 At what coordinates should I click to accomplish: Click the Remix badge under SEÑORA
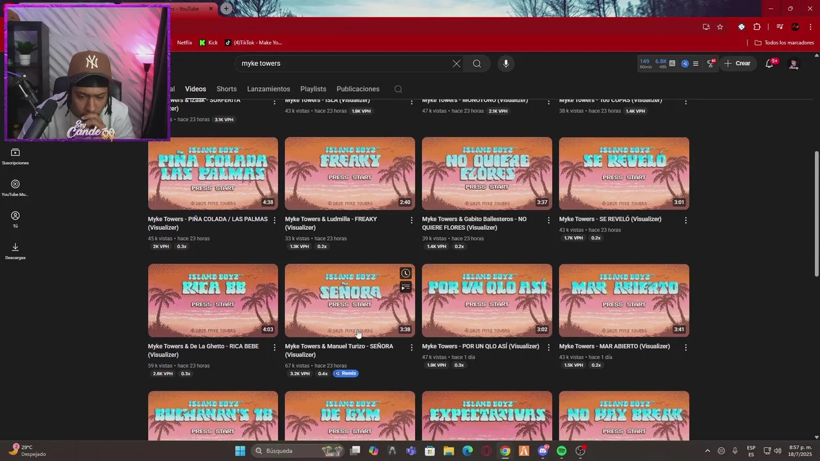click(x=346, y=373)
